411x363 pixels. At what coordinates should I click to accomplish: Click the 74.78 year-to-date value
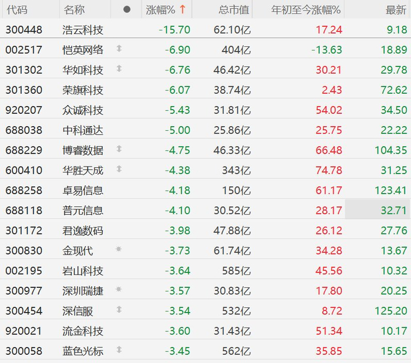[x=329, y=171]
